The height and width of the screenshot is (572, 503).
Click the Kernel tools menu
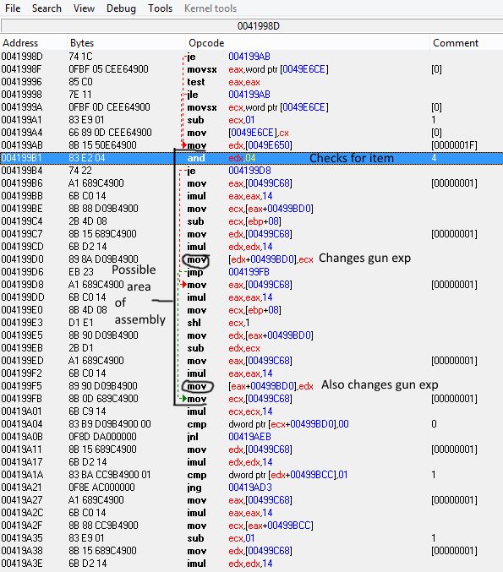(210, 8)
